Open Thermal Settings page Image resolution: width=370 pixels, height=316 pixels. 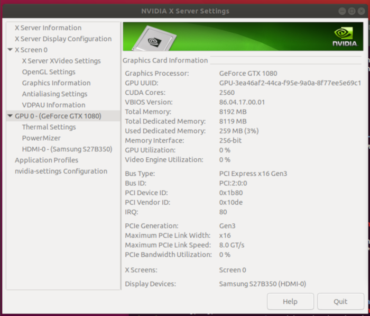click(49, 127)
